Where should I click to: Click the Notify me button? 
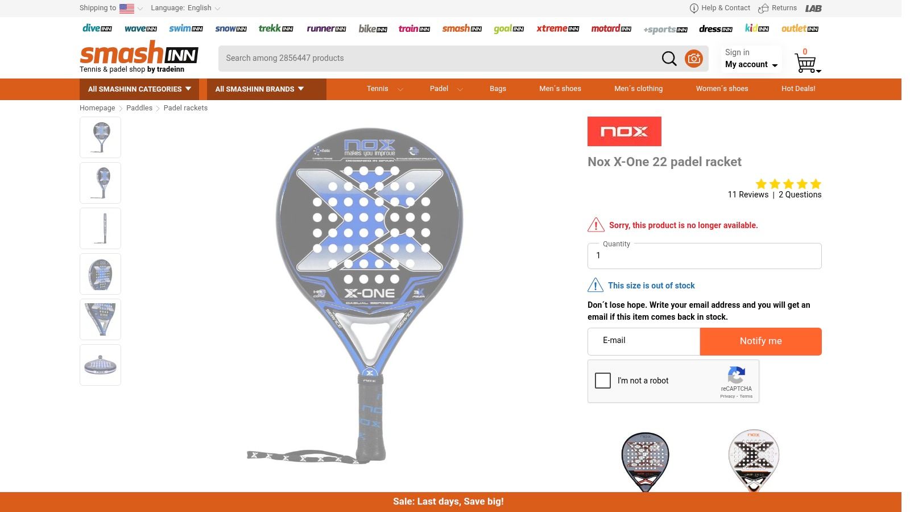point(760,341)
